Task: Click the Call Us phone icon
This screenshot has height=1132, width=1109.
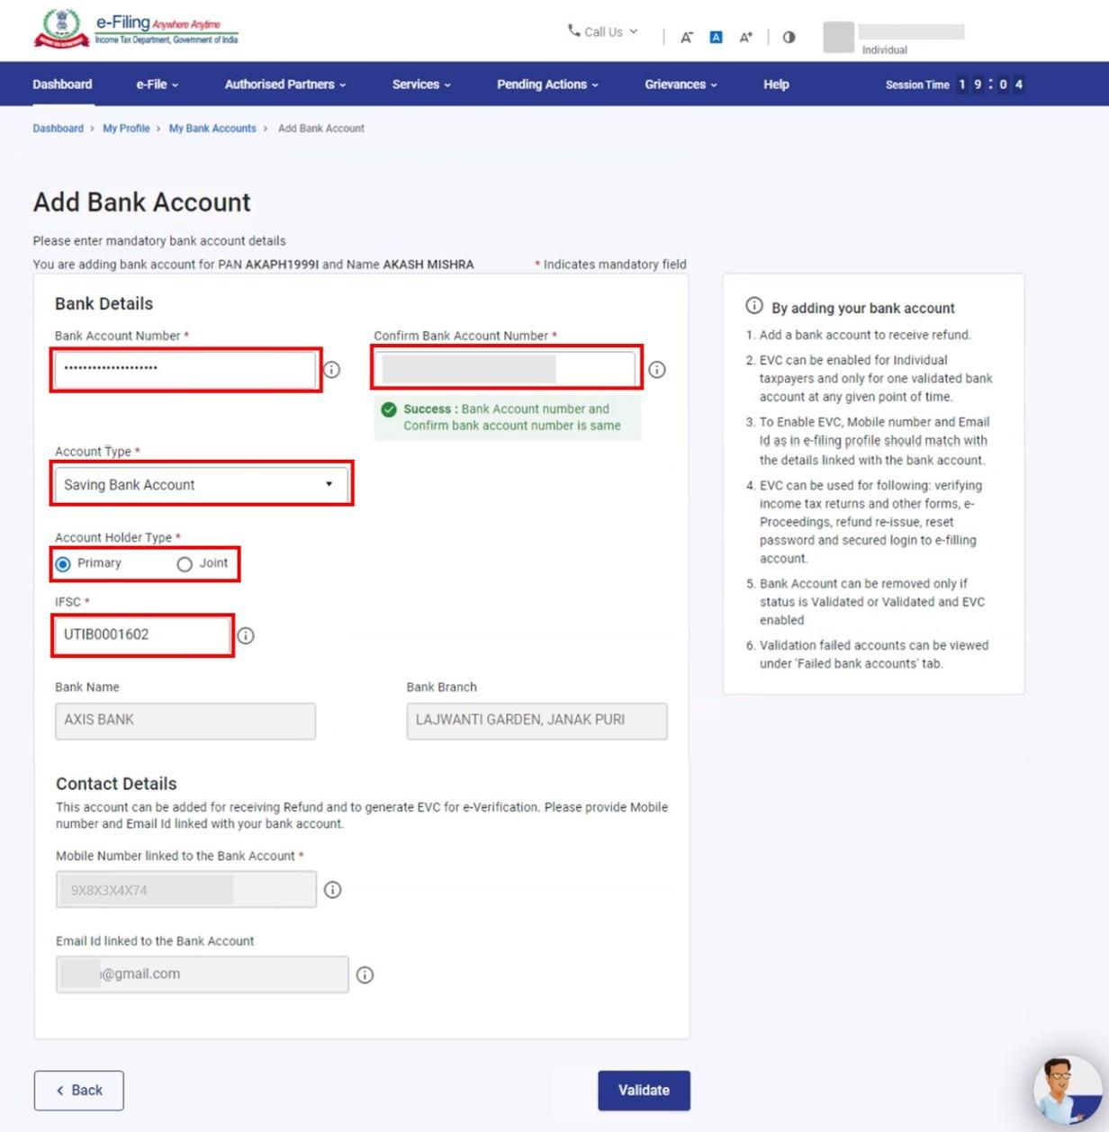Action: tap(573, 31)
